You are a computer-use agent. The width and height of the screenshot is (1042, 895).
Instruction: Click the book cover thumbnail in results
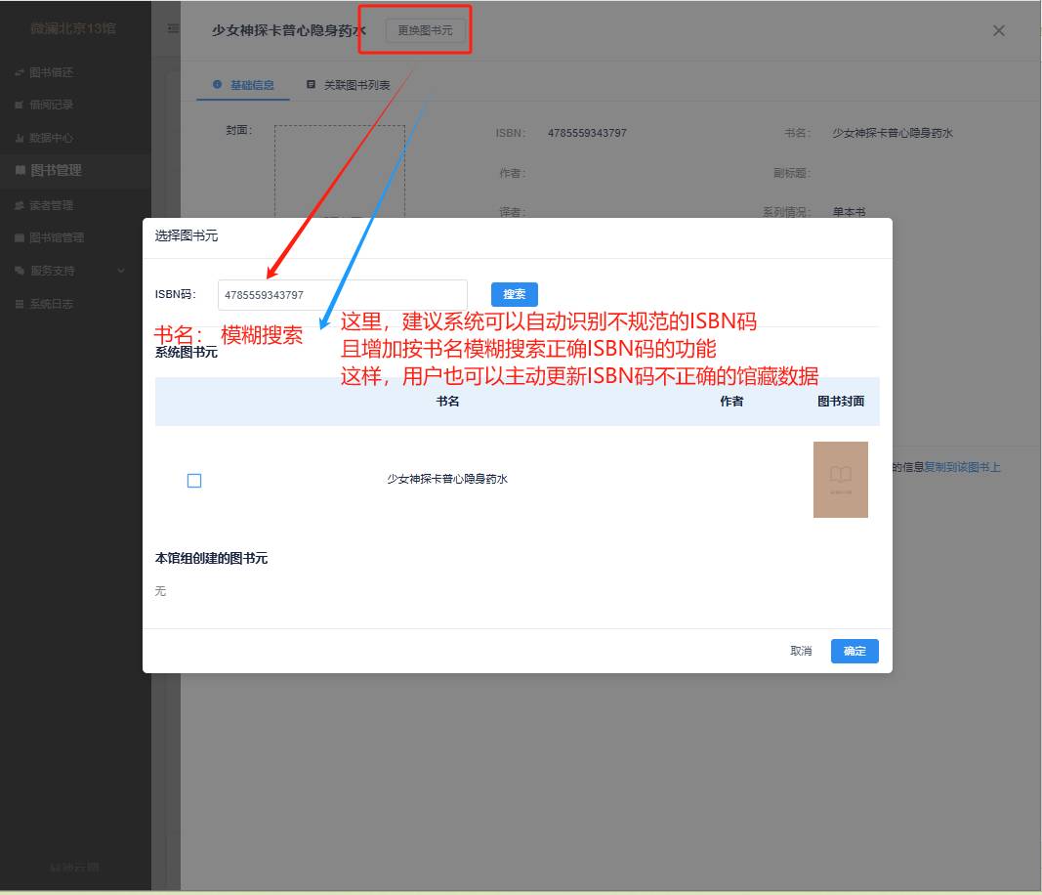(840, 480)
